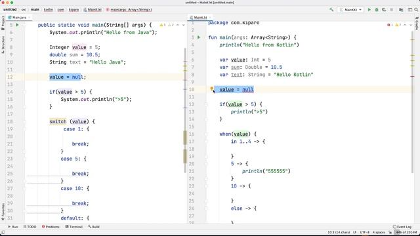Click the red error stripe mark in Kotlin editor
Viewport: 420px width, 236px height.
pyautogui.click(x=413, y=76)
